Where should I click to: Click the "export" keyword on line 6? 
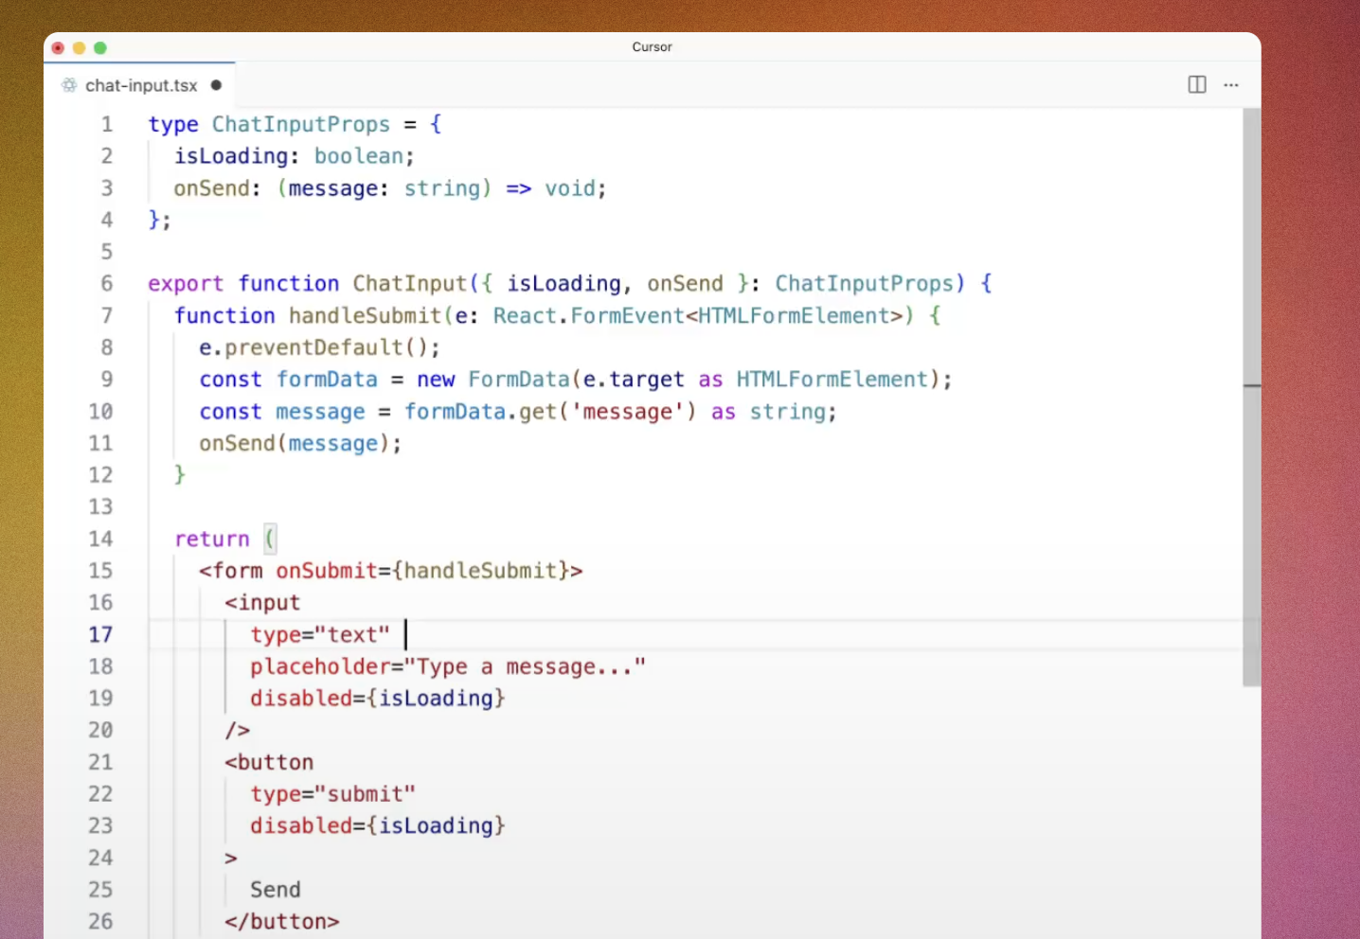[x=186, y=284]
